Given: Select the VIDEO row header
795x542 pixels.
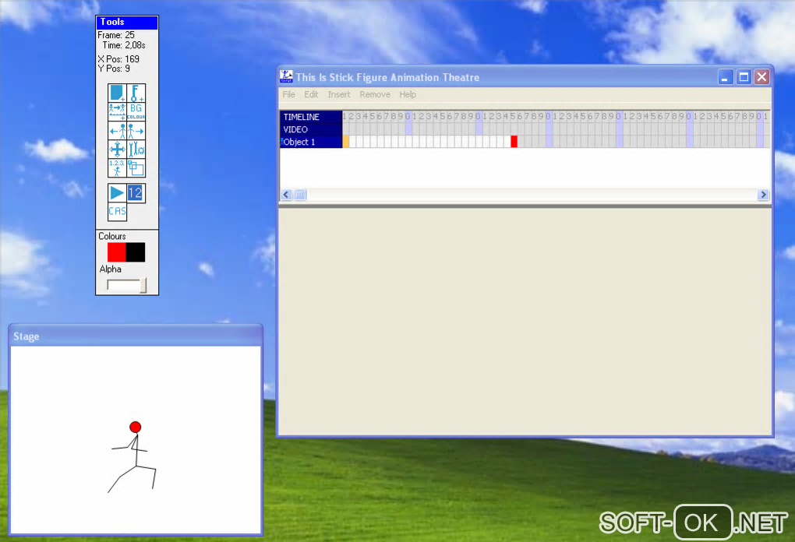Looking at the screenshot, I should coord(311,129).
